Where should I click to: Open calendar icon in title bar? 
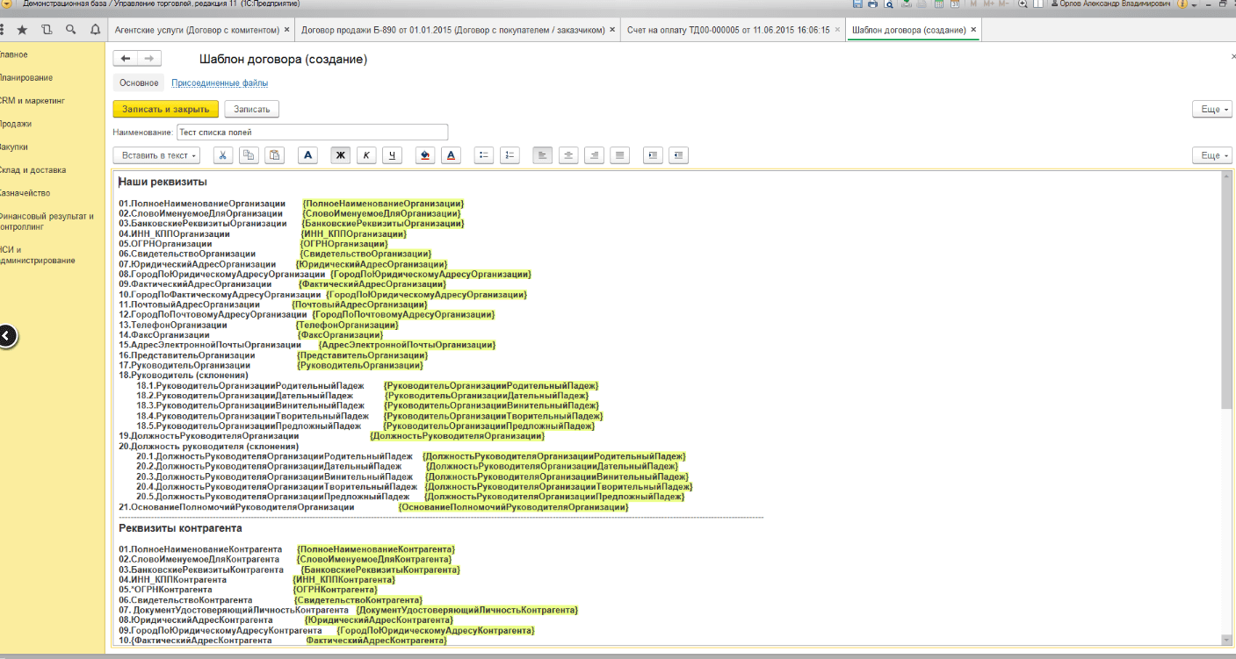click(954, 4)
